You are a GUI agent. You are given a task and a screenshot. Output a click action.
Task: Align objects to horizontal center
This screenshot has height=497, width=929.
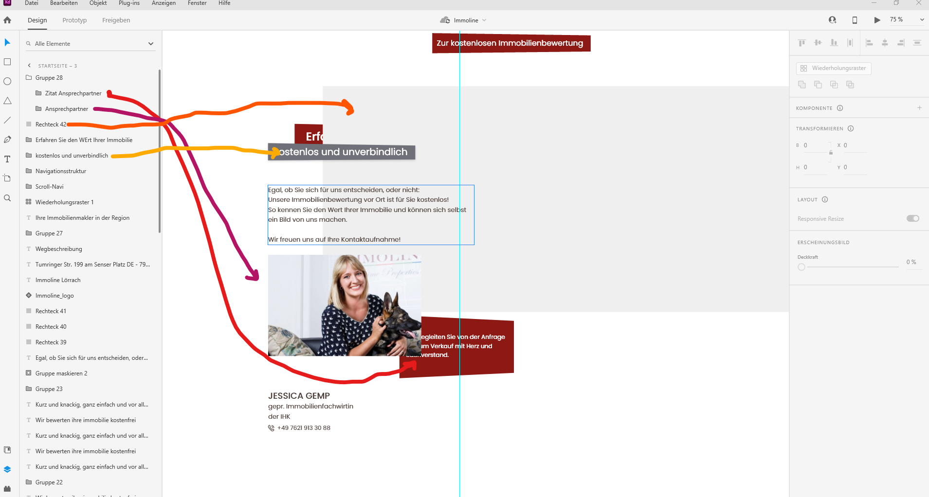point(884,43)
